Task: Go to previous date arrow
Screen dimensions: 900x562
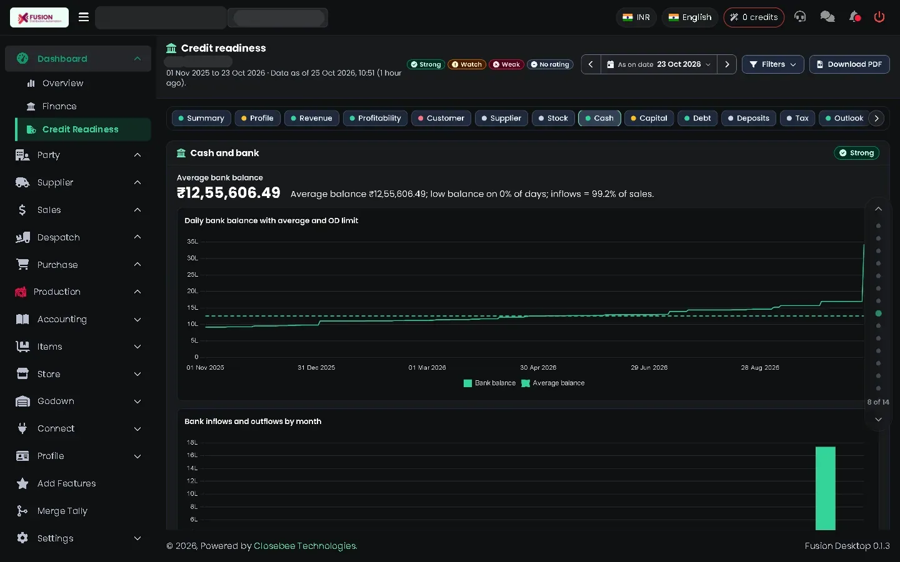Action: [591, 64]
